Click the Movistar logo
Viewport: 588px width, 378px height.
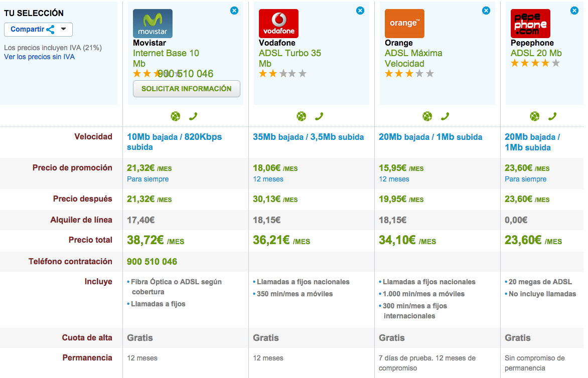click(153, 24)
